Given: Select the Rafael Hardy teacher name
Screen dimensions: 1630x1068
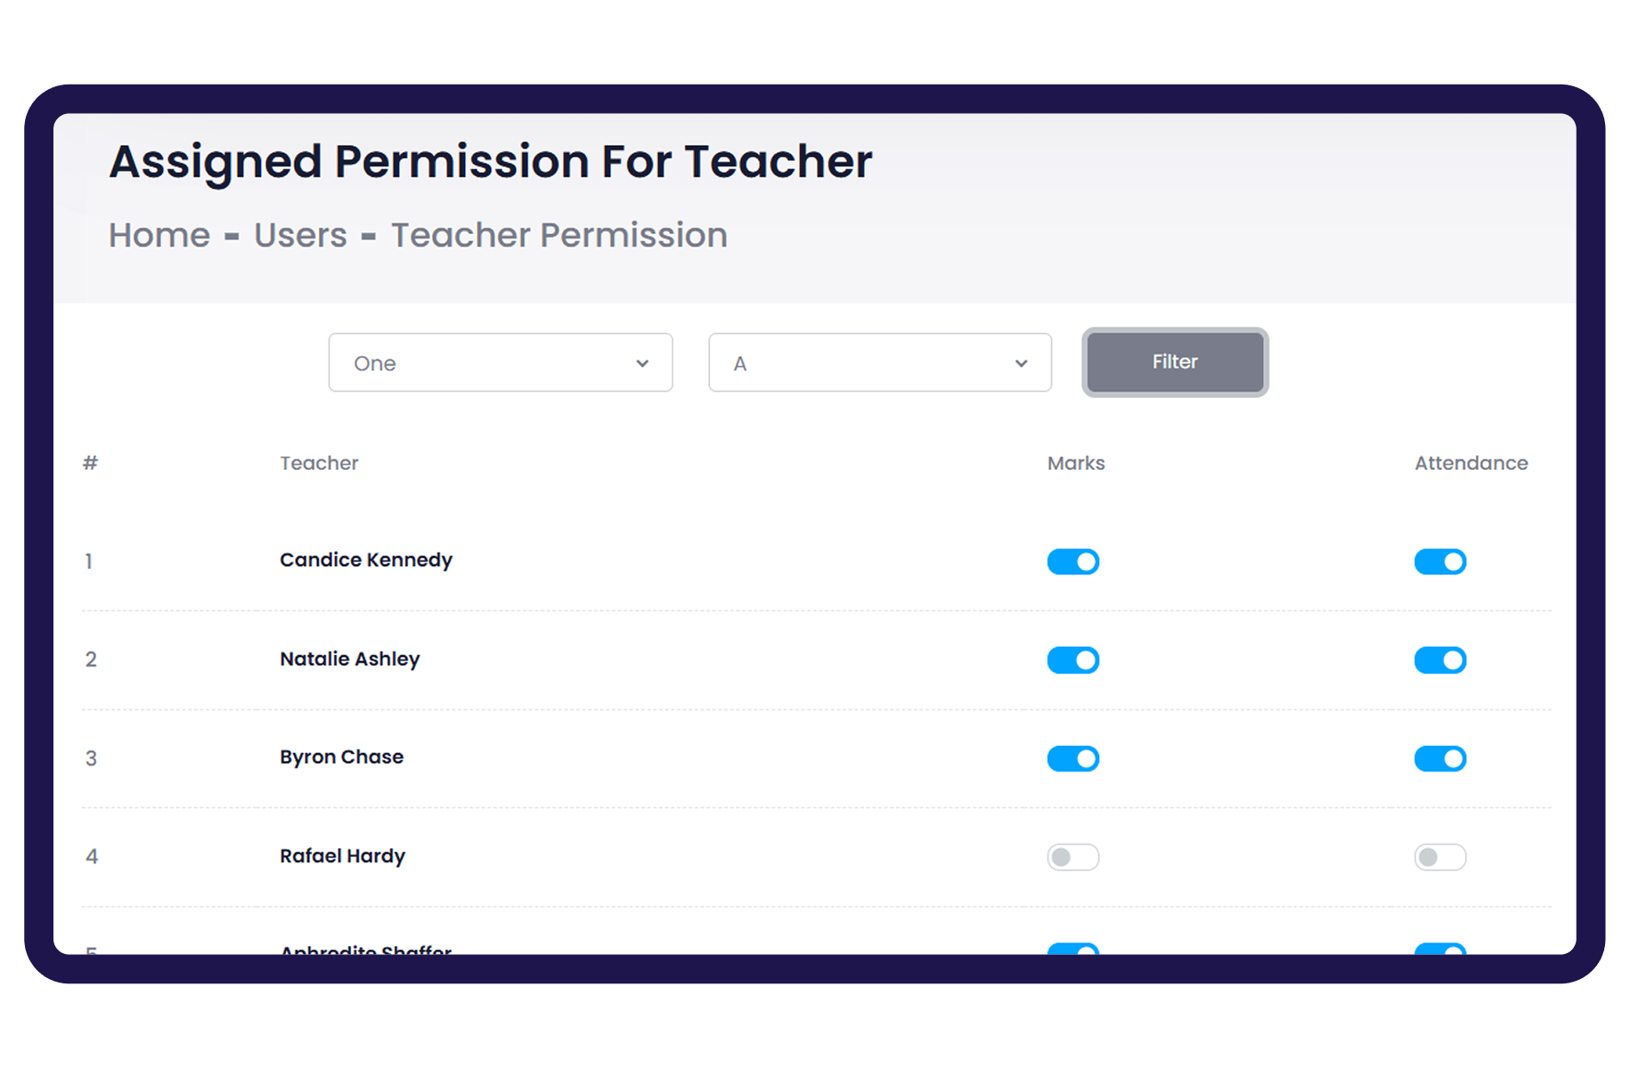Looking at the screenshot, I should pyautogui.click(x=342, y=856).
